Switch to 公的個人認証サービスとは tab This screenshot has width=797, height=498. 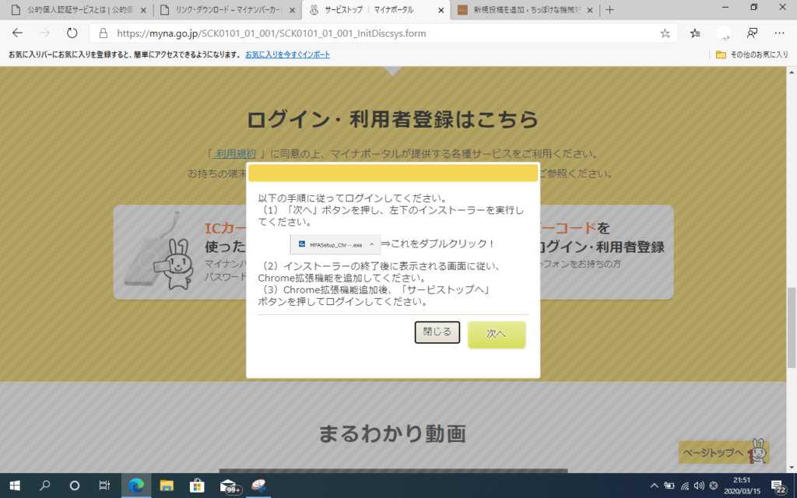(x=79, y=9)
